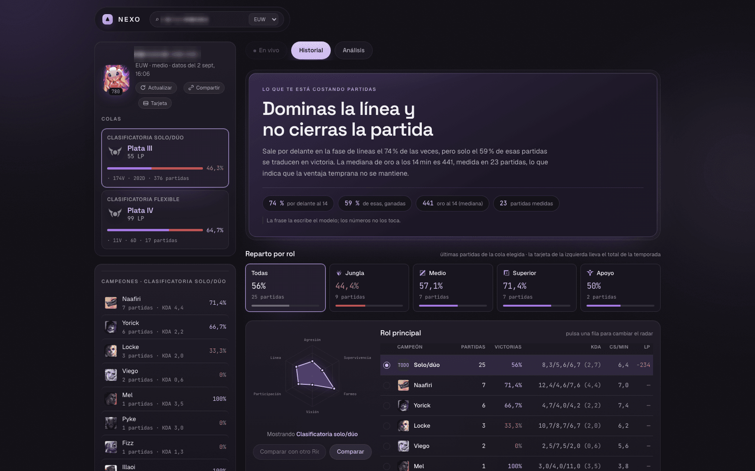Click the summoner profile avatar

116,78
